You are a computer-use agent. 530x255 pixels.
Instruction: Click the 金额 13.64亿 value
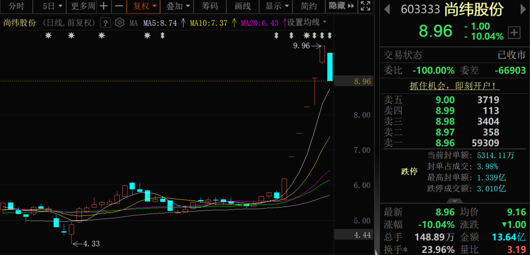click(509, 237)
